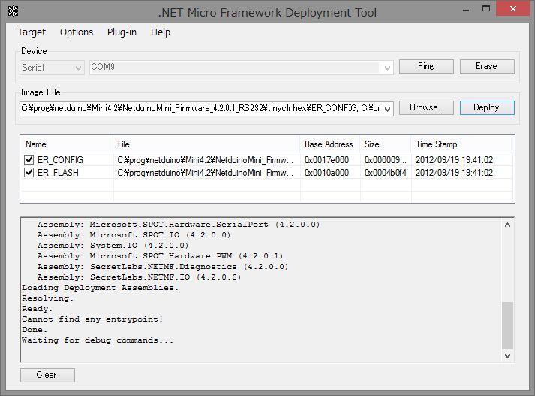Click the ER_CONFIG file path cell
Image resolution: width=535 pixels, height=396 pixels.
tap(205, 160)
